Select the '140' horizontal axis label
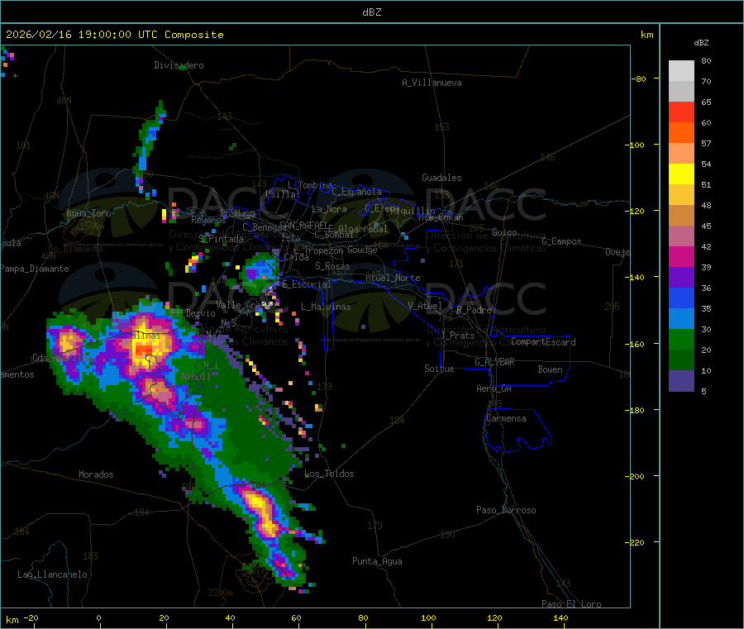744x629 pixels. tap(560, 617)
